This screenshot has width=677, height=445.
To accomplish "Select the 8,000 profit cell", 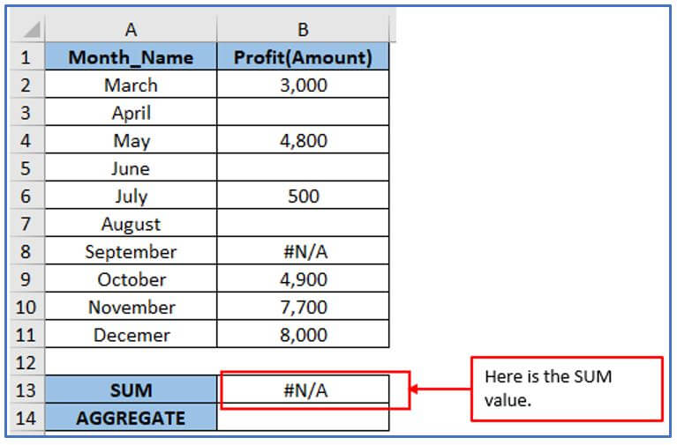I will 303,335.
